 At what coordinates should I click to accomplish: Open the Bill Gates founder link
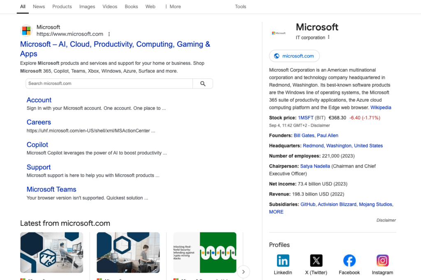304,135
